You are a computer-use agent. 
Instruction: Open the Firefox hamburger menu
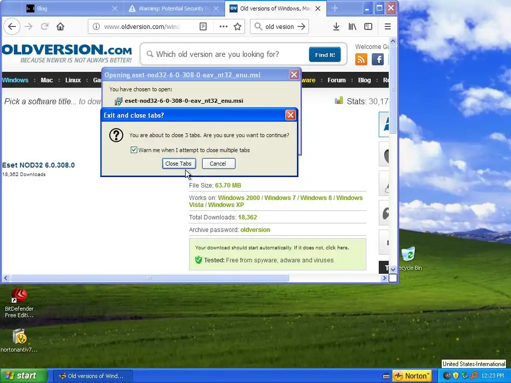387,27
